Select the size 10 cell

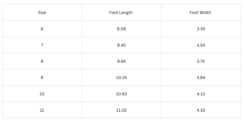pos(42,94)
